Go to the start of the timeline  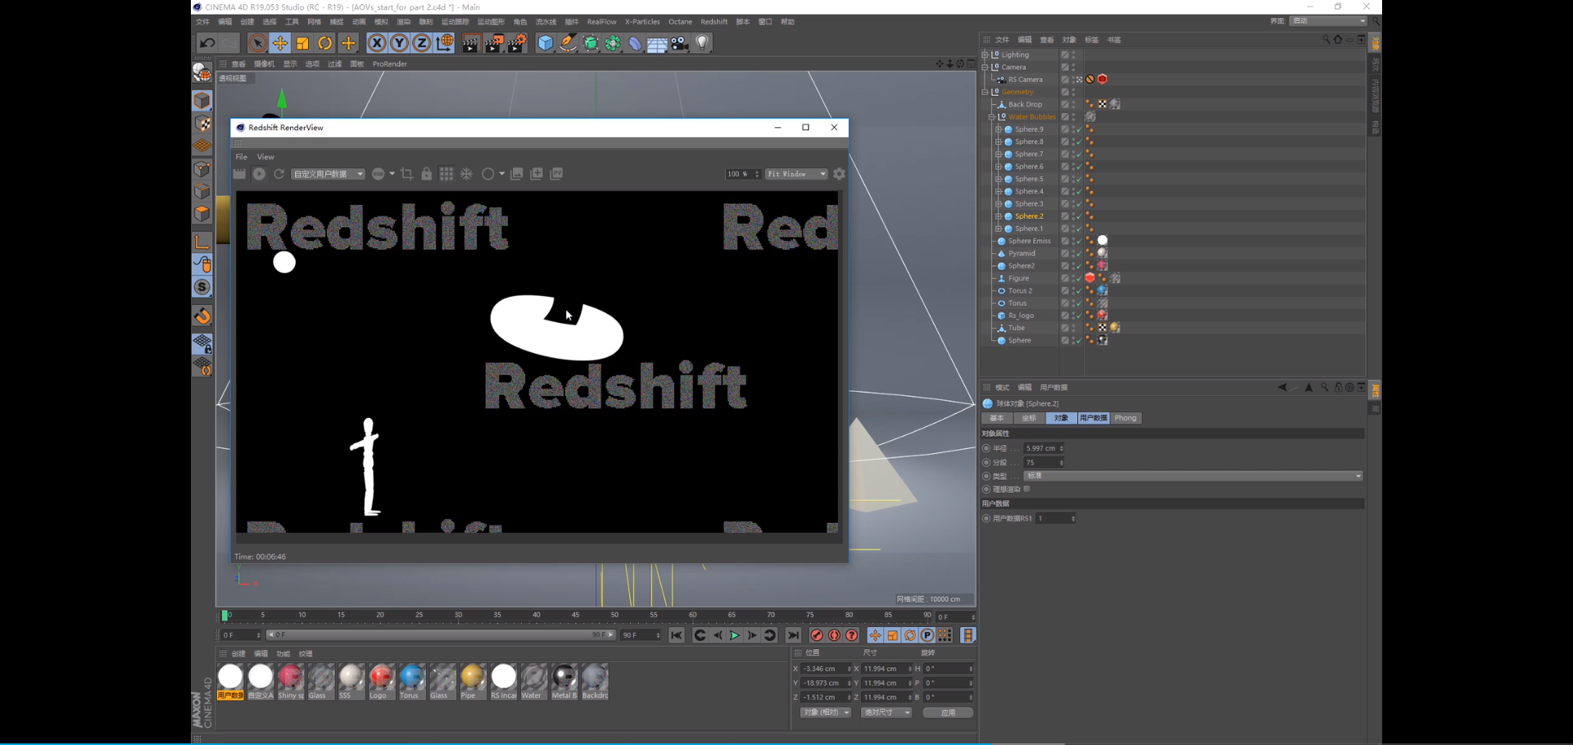coord(676,635)
